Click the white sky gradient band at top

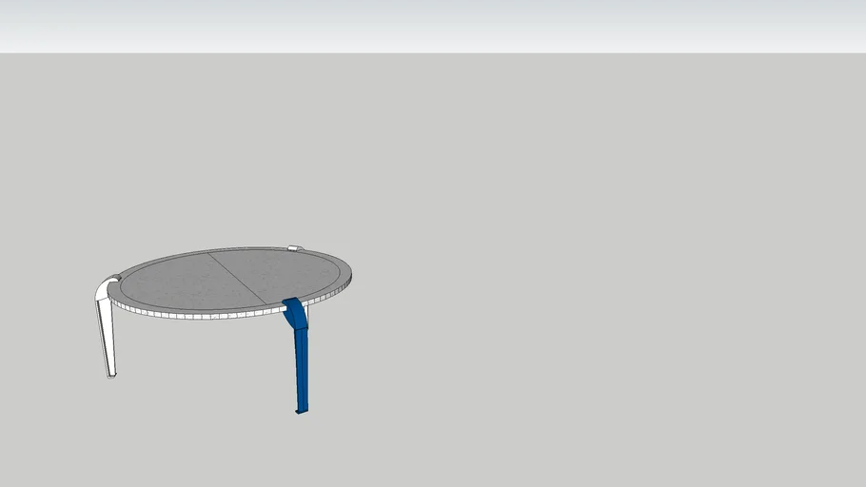tap(433, 24)
